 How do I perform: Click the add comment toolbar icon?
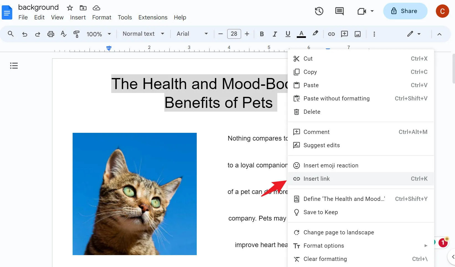pyautogui.click(x=344, y=34)
